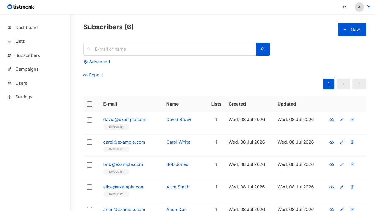
Task: Tick checkbox for carol@example.com
Action: click(90, 142)
